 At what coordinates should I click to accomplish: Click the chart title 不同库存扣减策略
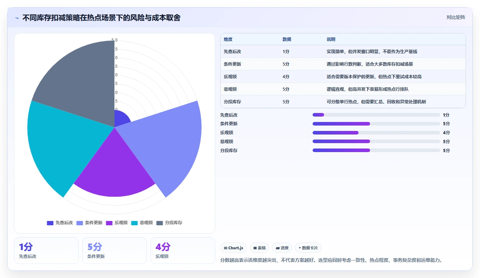pos(102,18)
